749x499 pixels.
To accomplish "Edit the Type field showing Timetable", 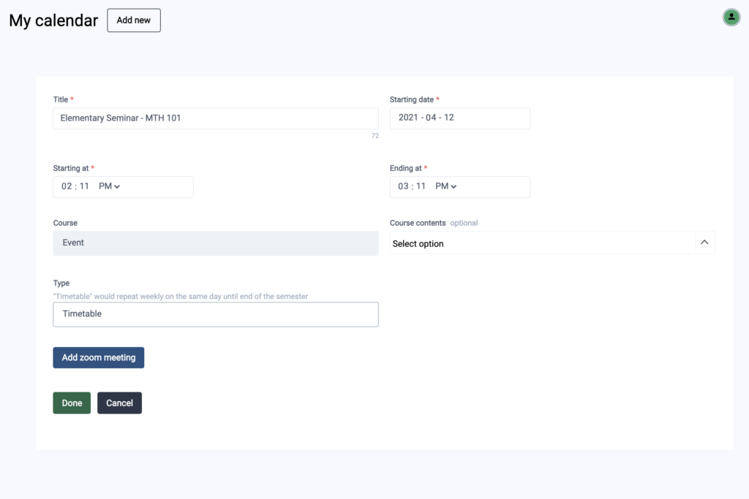I will 215,314.
